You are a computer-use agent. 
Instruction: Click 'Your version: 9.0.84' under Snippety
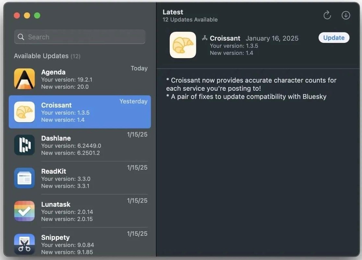(x=68, y=245)
